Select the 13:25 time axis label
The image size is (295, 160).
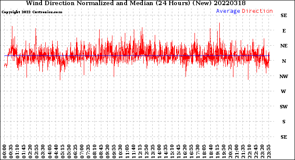tap(153, 151)
